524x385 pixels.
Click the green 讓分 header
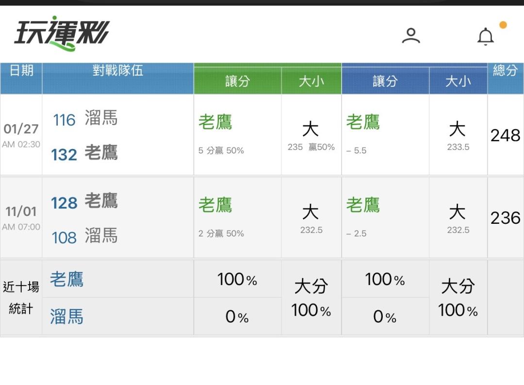[x=237, y=81]
